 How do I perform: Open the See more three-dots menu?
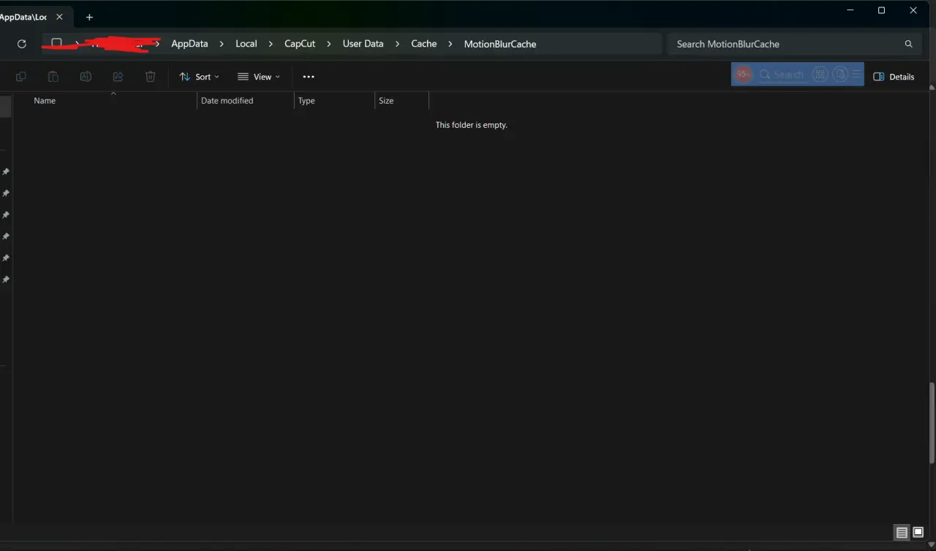[309, 77]
